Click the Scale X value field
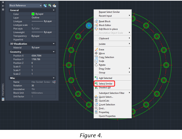182x139 pixels. 43,67
